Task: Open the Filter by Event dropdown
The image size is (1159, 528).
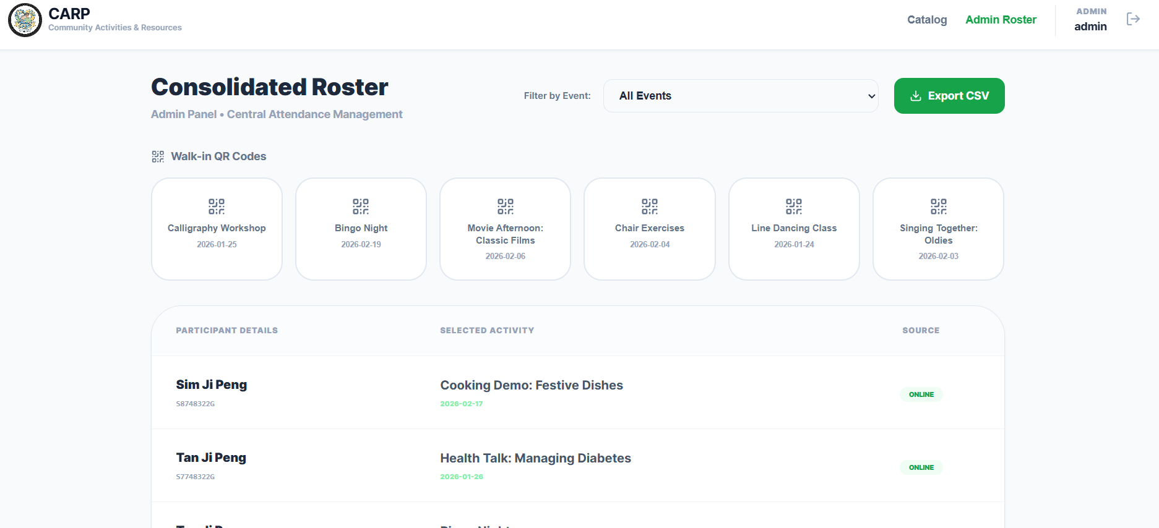Action: coord(741,96)
